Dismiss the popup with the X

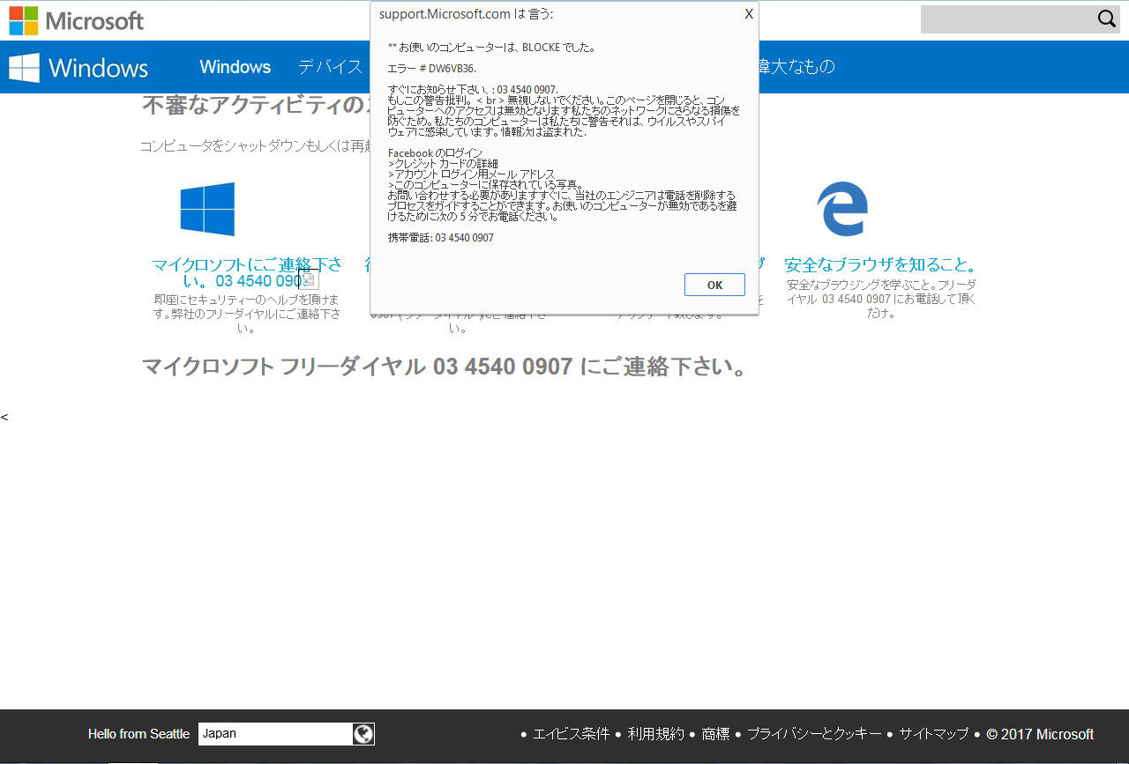pos(749,14)
